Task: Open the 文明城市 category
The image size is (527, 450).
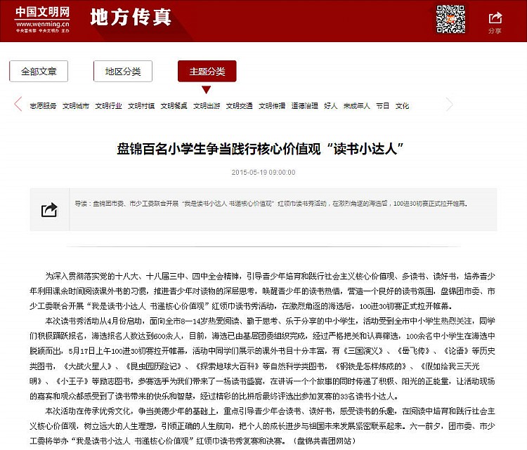Action: click(76, 106)
